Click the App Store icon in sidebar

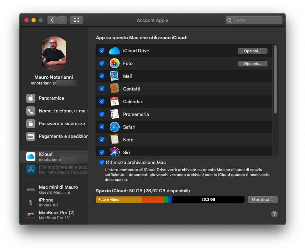coord(31,169)
